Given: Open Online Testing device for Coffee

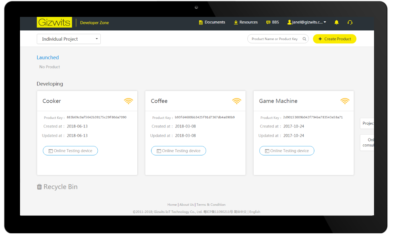Looking at the screenshot, I should (178, 151).
